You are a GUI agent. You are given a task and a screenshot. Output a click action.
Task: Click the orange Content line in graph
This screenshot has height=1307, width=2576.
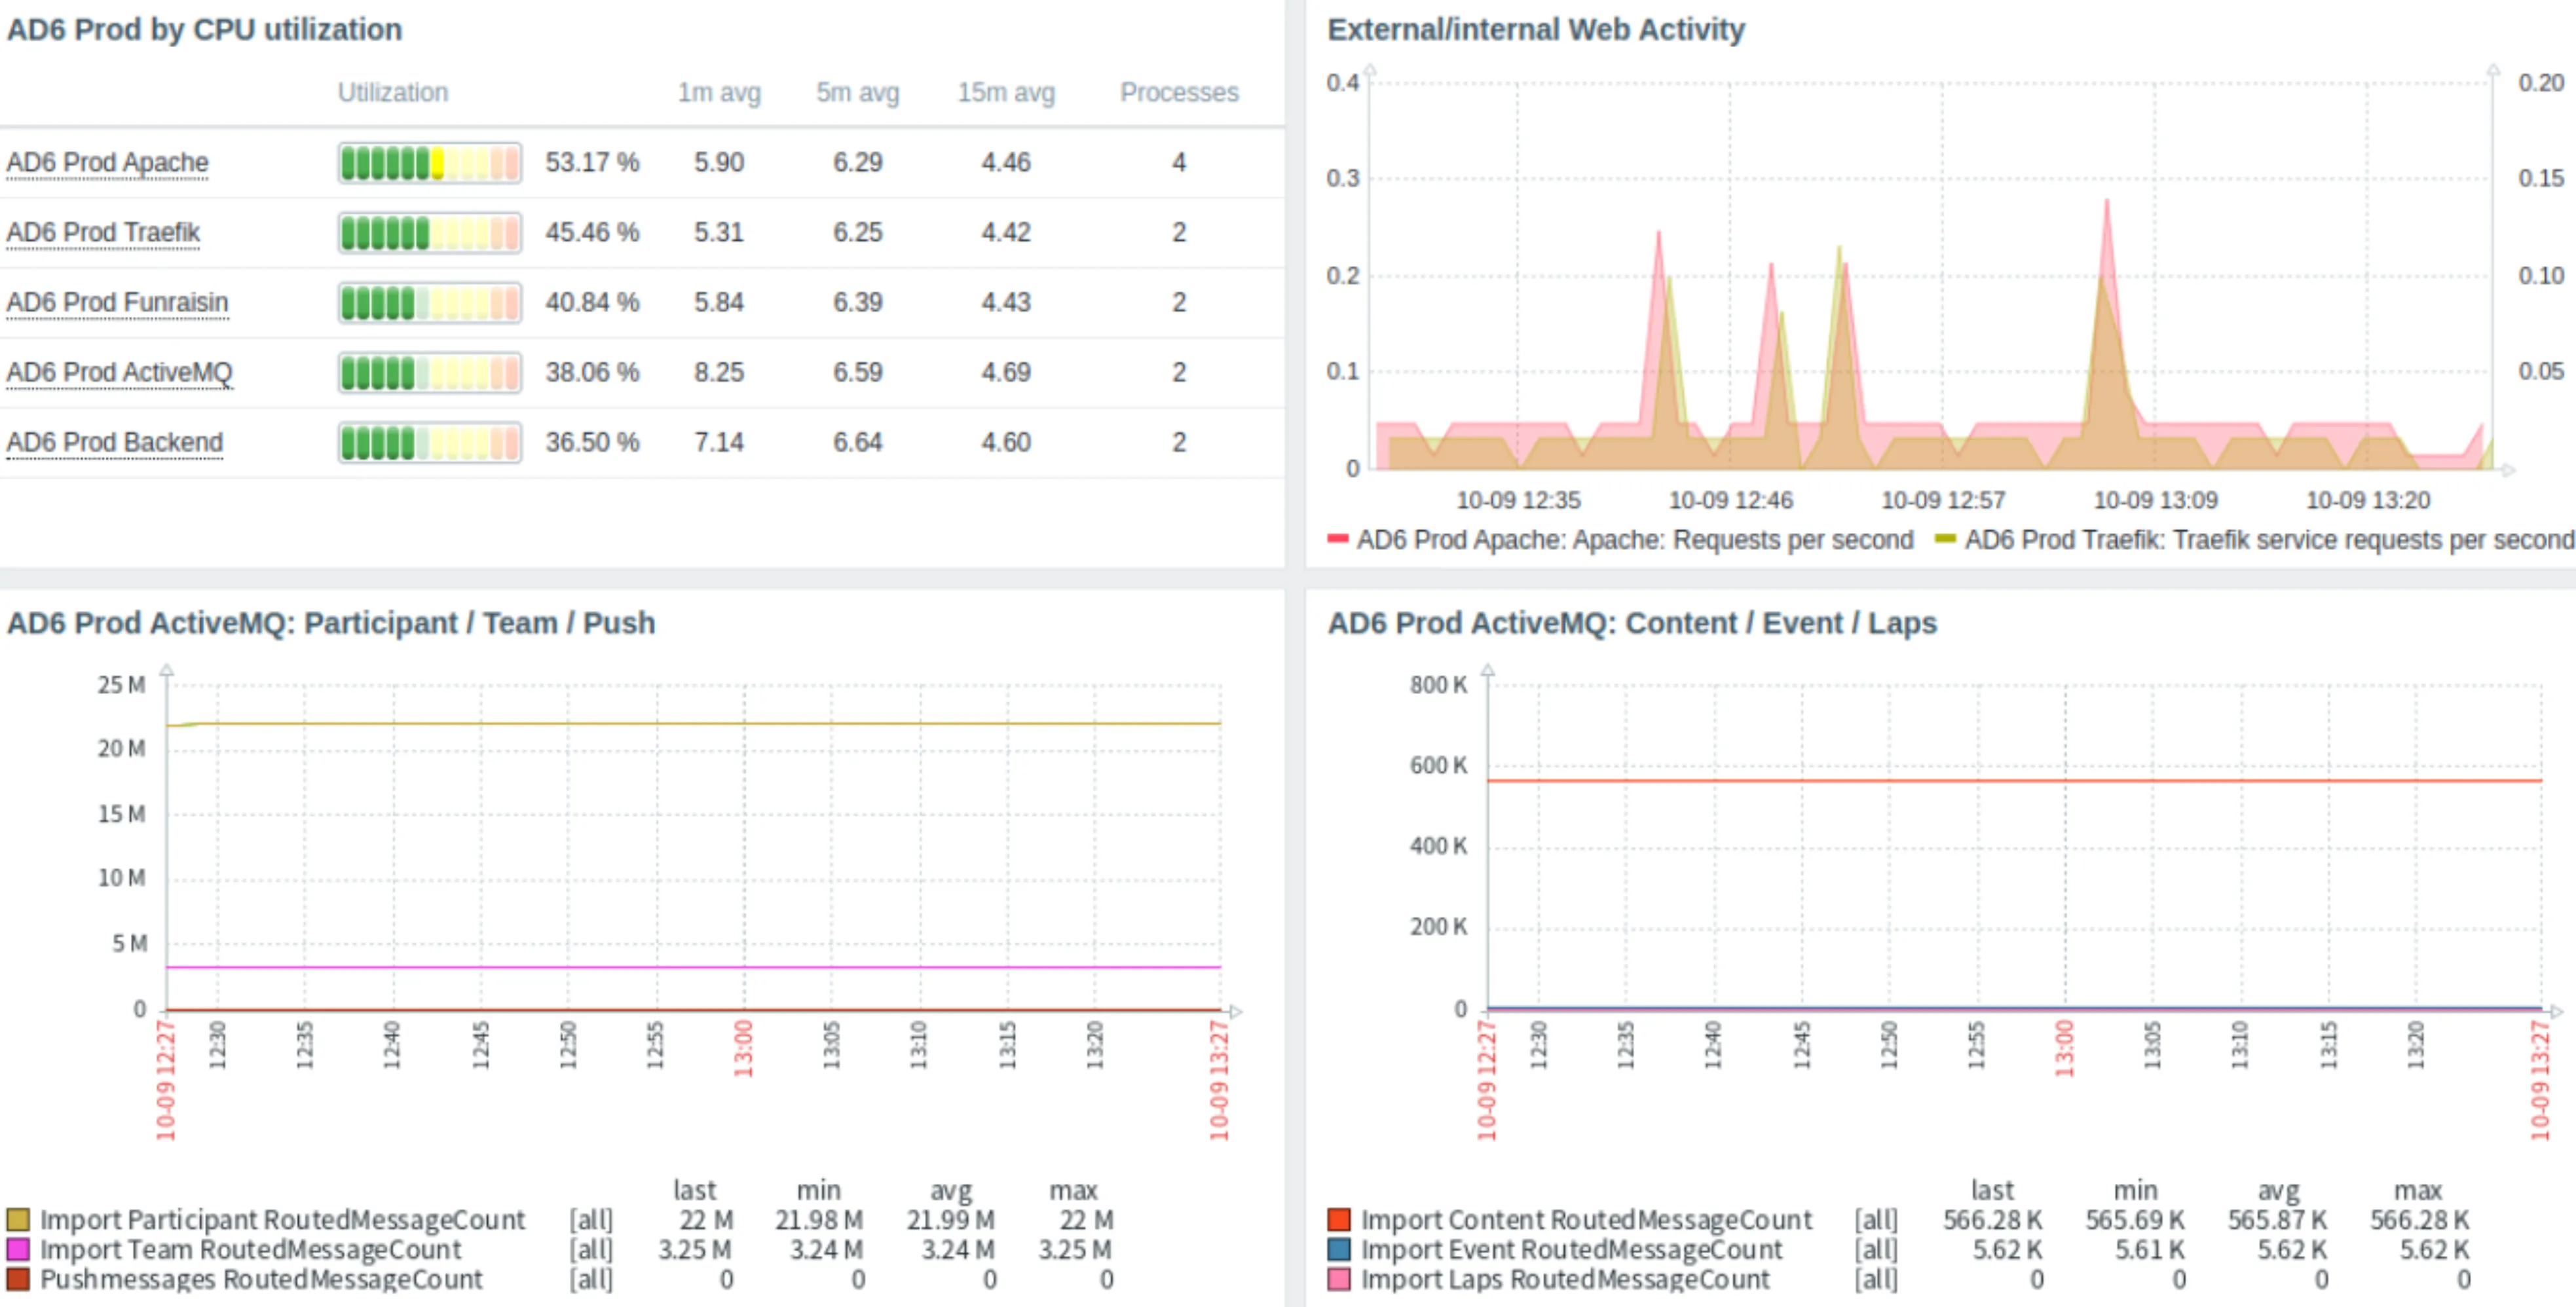(x=2015, y=780)
